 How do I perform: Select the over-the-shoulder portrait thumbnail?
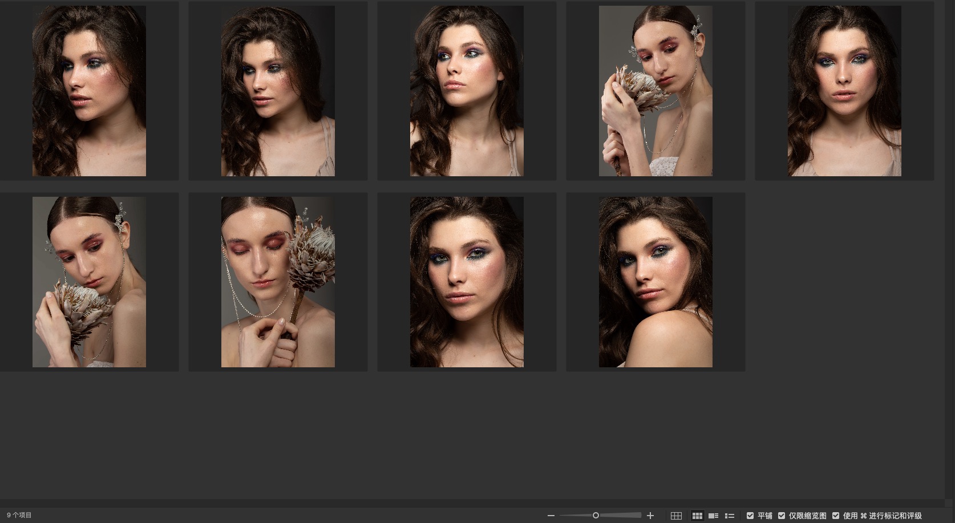655,282
